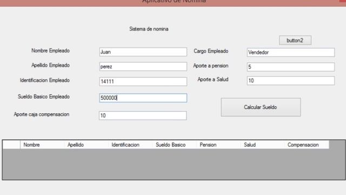The height and width of the screenshot is (195, 346).
Task: Click the Aporte caja compensacion label
Action: [x=42, y=114]
